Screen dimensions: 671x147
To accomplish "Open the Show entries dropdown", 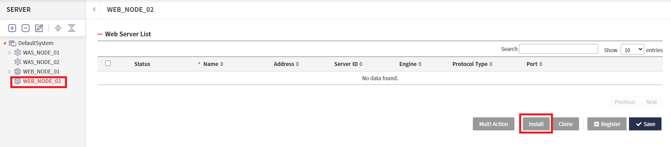I will (x=633, y=49).
